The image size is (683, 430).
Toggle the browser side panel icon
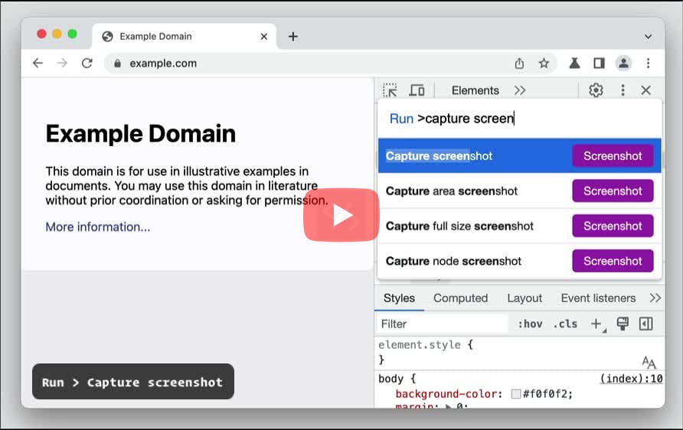point(599,64)
